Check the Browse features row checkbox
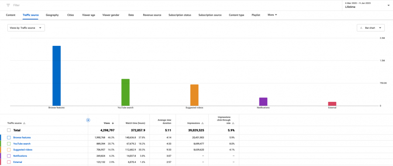Screen dimensions: 393x166 coord(9,138)
